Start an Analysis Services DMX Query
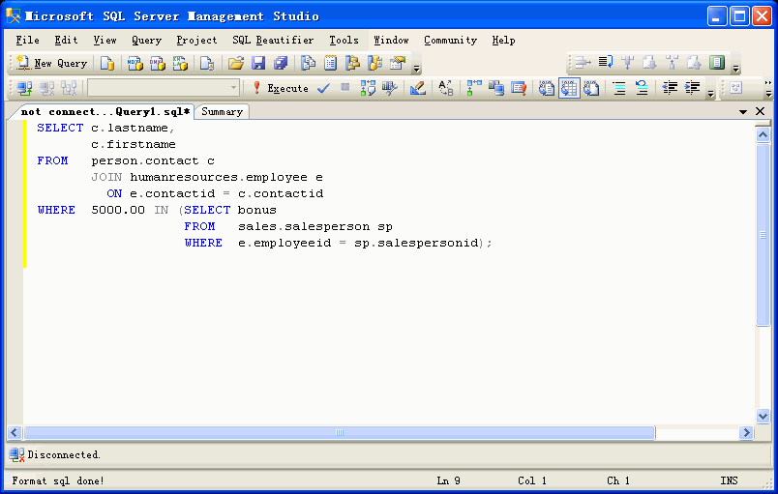This screenshot has width=778, height=494. [158, 63]
